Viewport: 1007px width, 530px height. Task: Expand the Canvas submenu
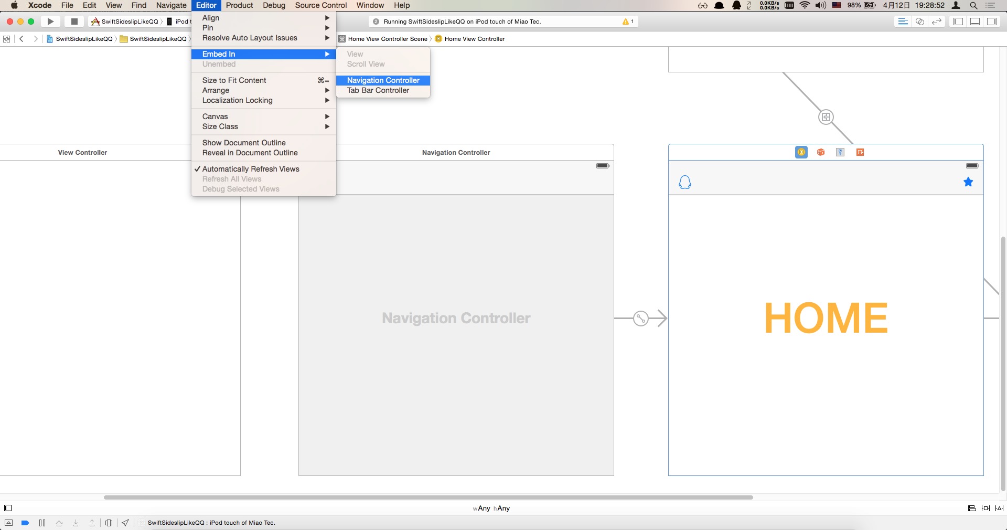coord(263,116)
